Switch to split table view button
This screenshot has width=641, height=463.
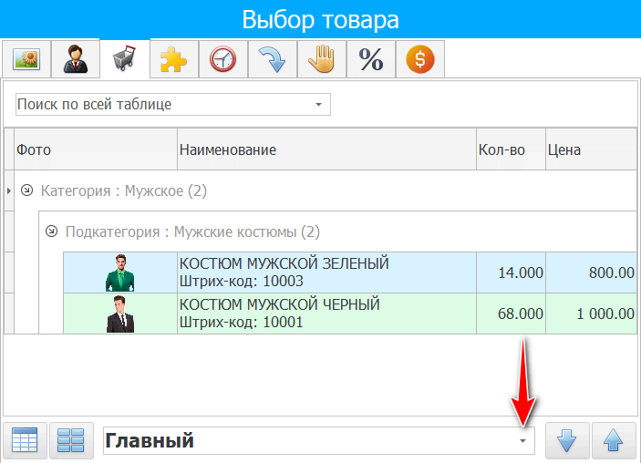(x=71, y=441)
